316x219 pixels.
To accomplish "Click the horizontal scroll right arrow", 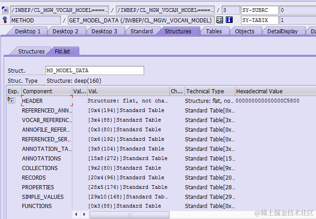I will (x=84, y=214).
